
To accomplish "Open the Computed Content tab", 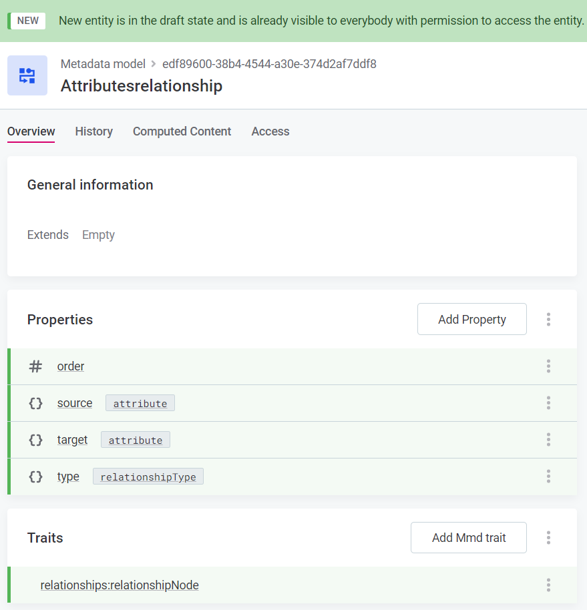I will [x=182, y=131].
